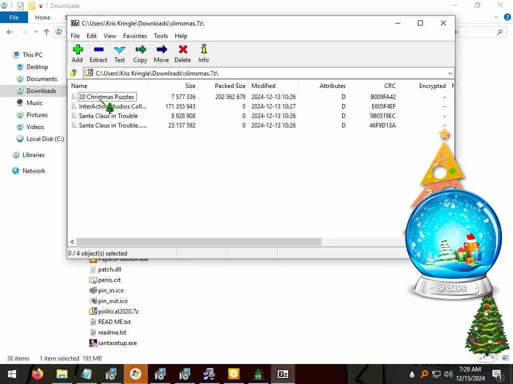Viewport: 513px width, 384px height.
Task: Click the Properties quick access icon in Explorer
Action: (x=20, y=6)
